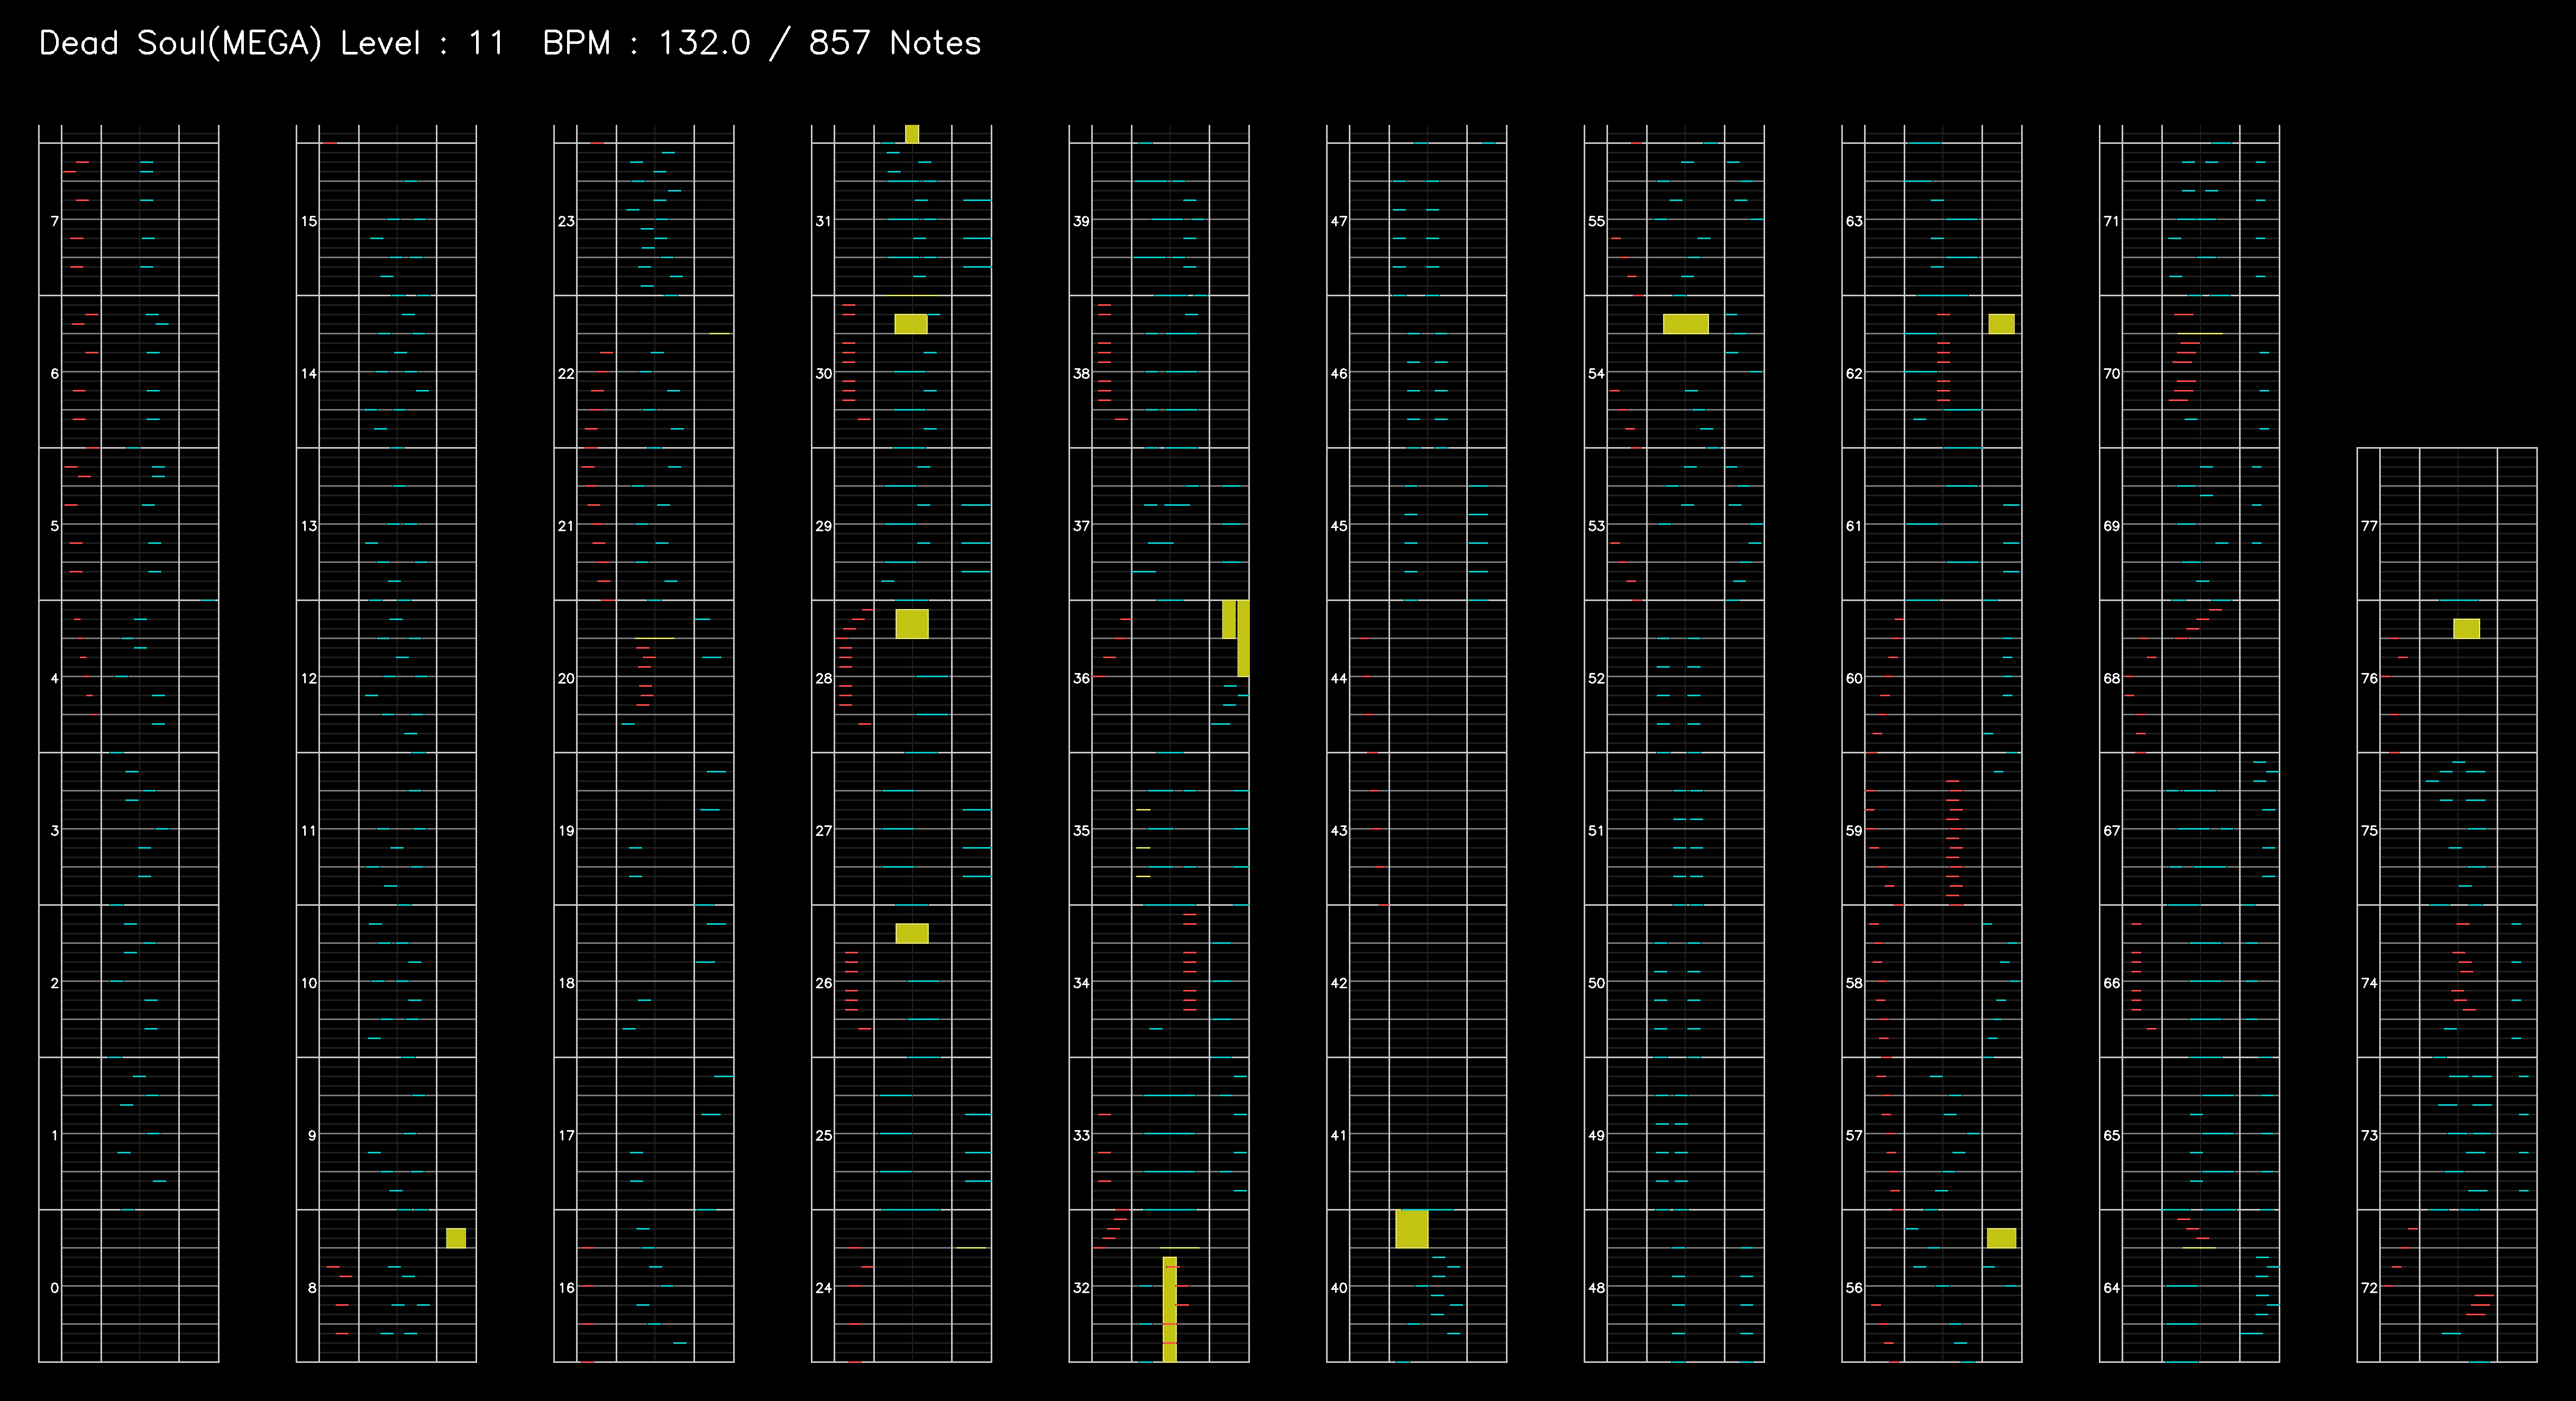This screenshot has width=2576, height=1401.
Task: Click measure number 0
Action: click(54, 1288)
